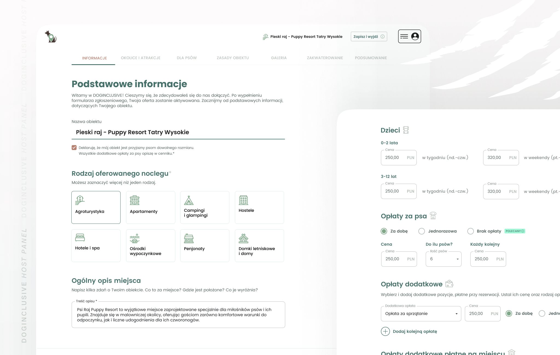Image resolution: width=560 pixels, height=355 pixels.
Task: Select the Jednorazowa dog fee option
Action: pos(422,231)
